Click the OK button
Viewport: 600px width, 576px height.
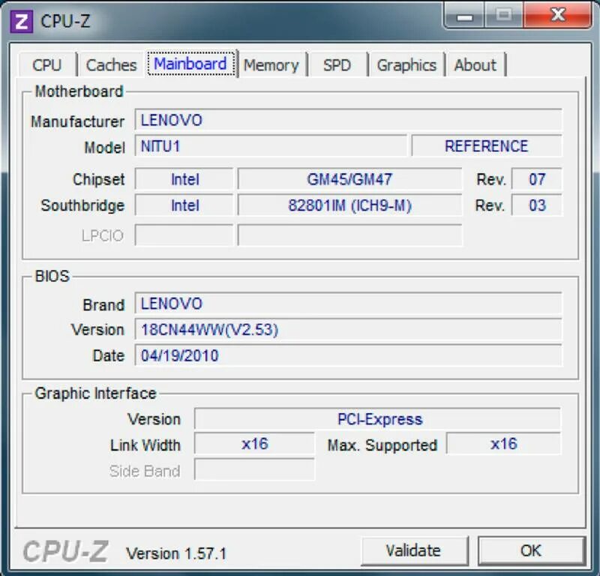click(x=531, y=550)
